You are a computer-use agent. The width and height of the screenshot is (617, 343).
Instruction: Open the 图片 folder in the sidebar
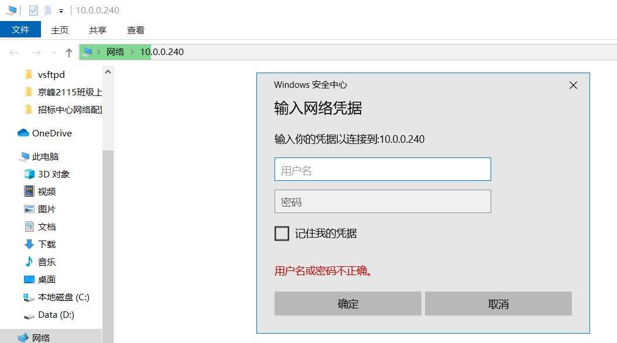[x=47, y=210]
